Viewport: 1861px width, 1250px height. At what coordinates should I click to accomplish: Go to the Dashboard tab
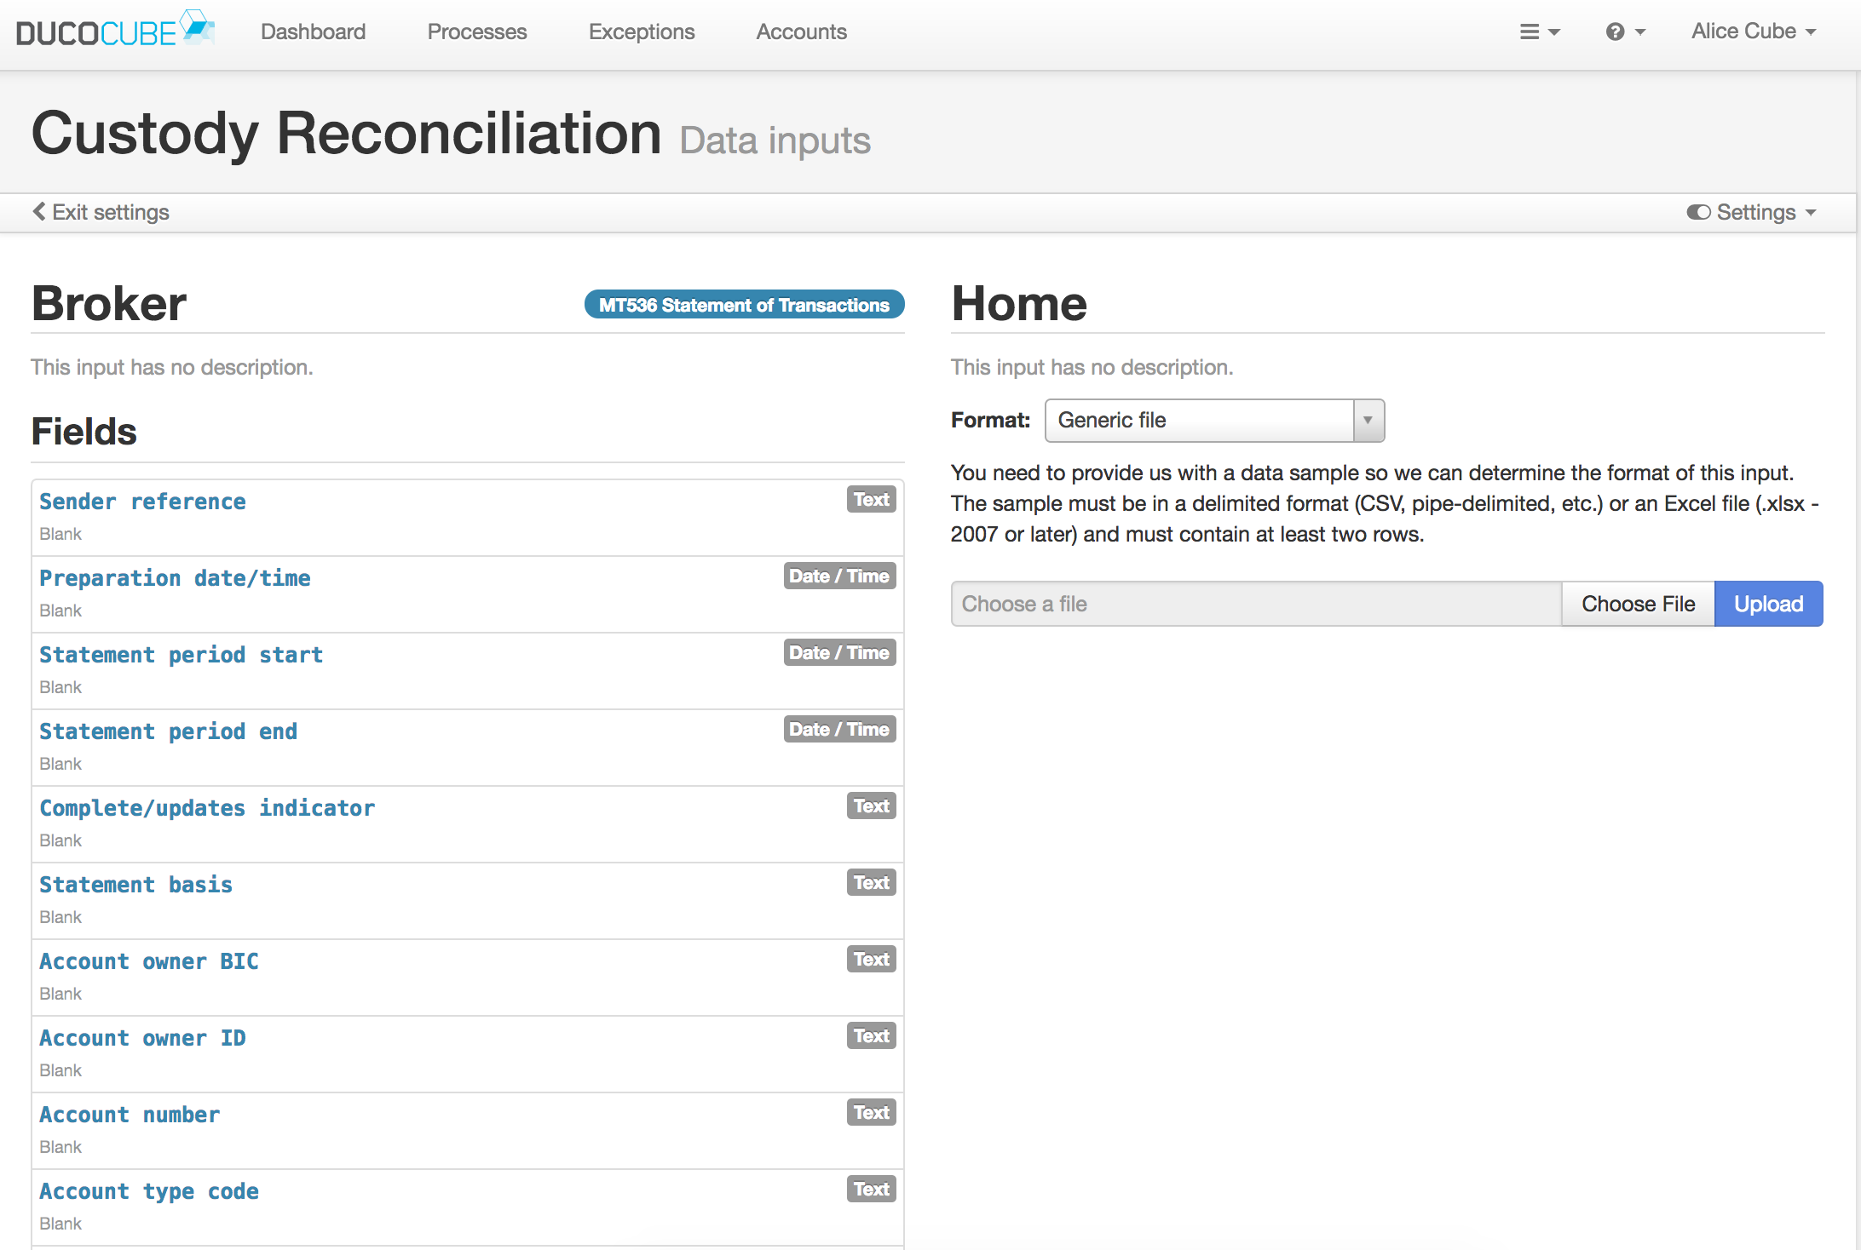313,32
